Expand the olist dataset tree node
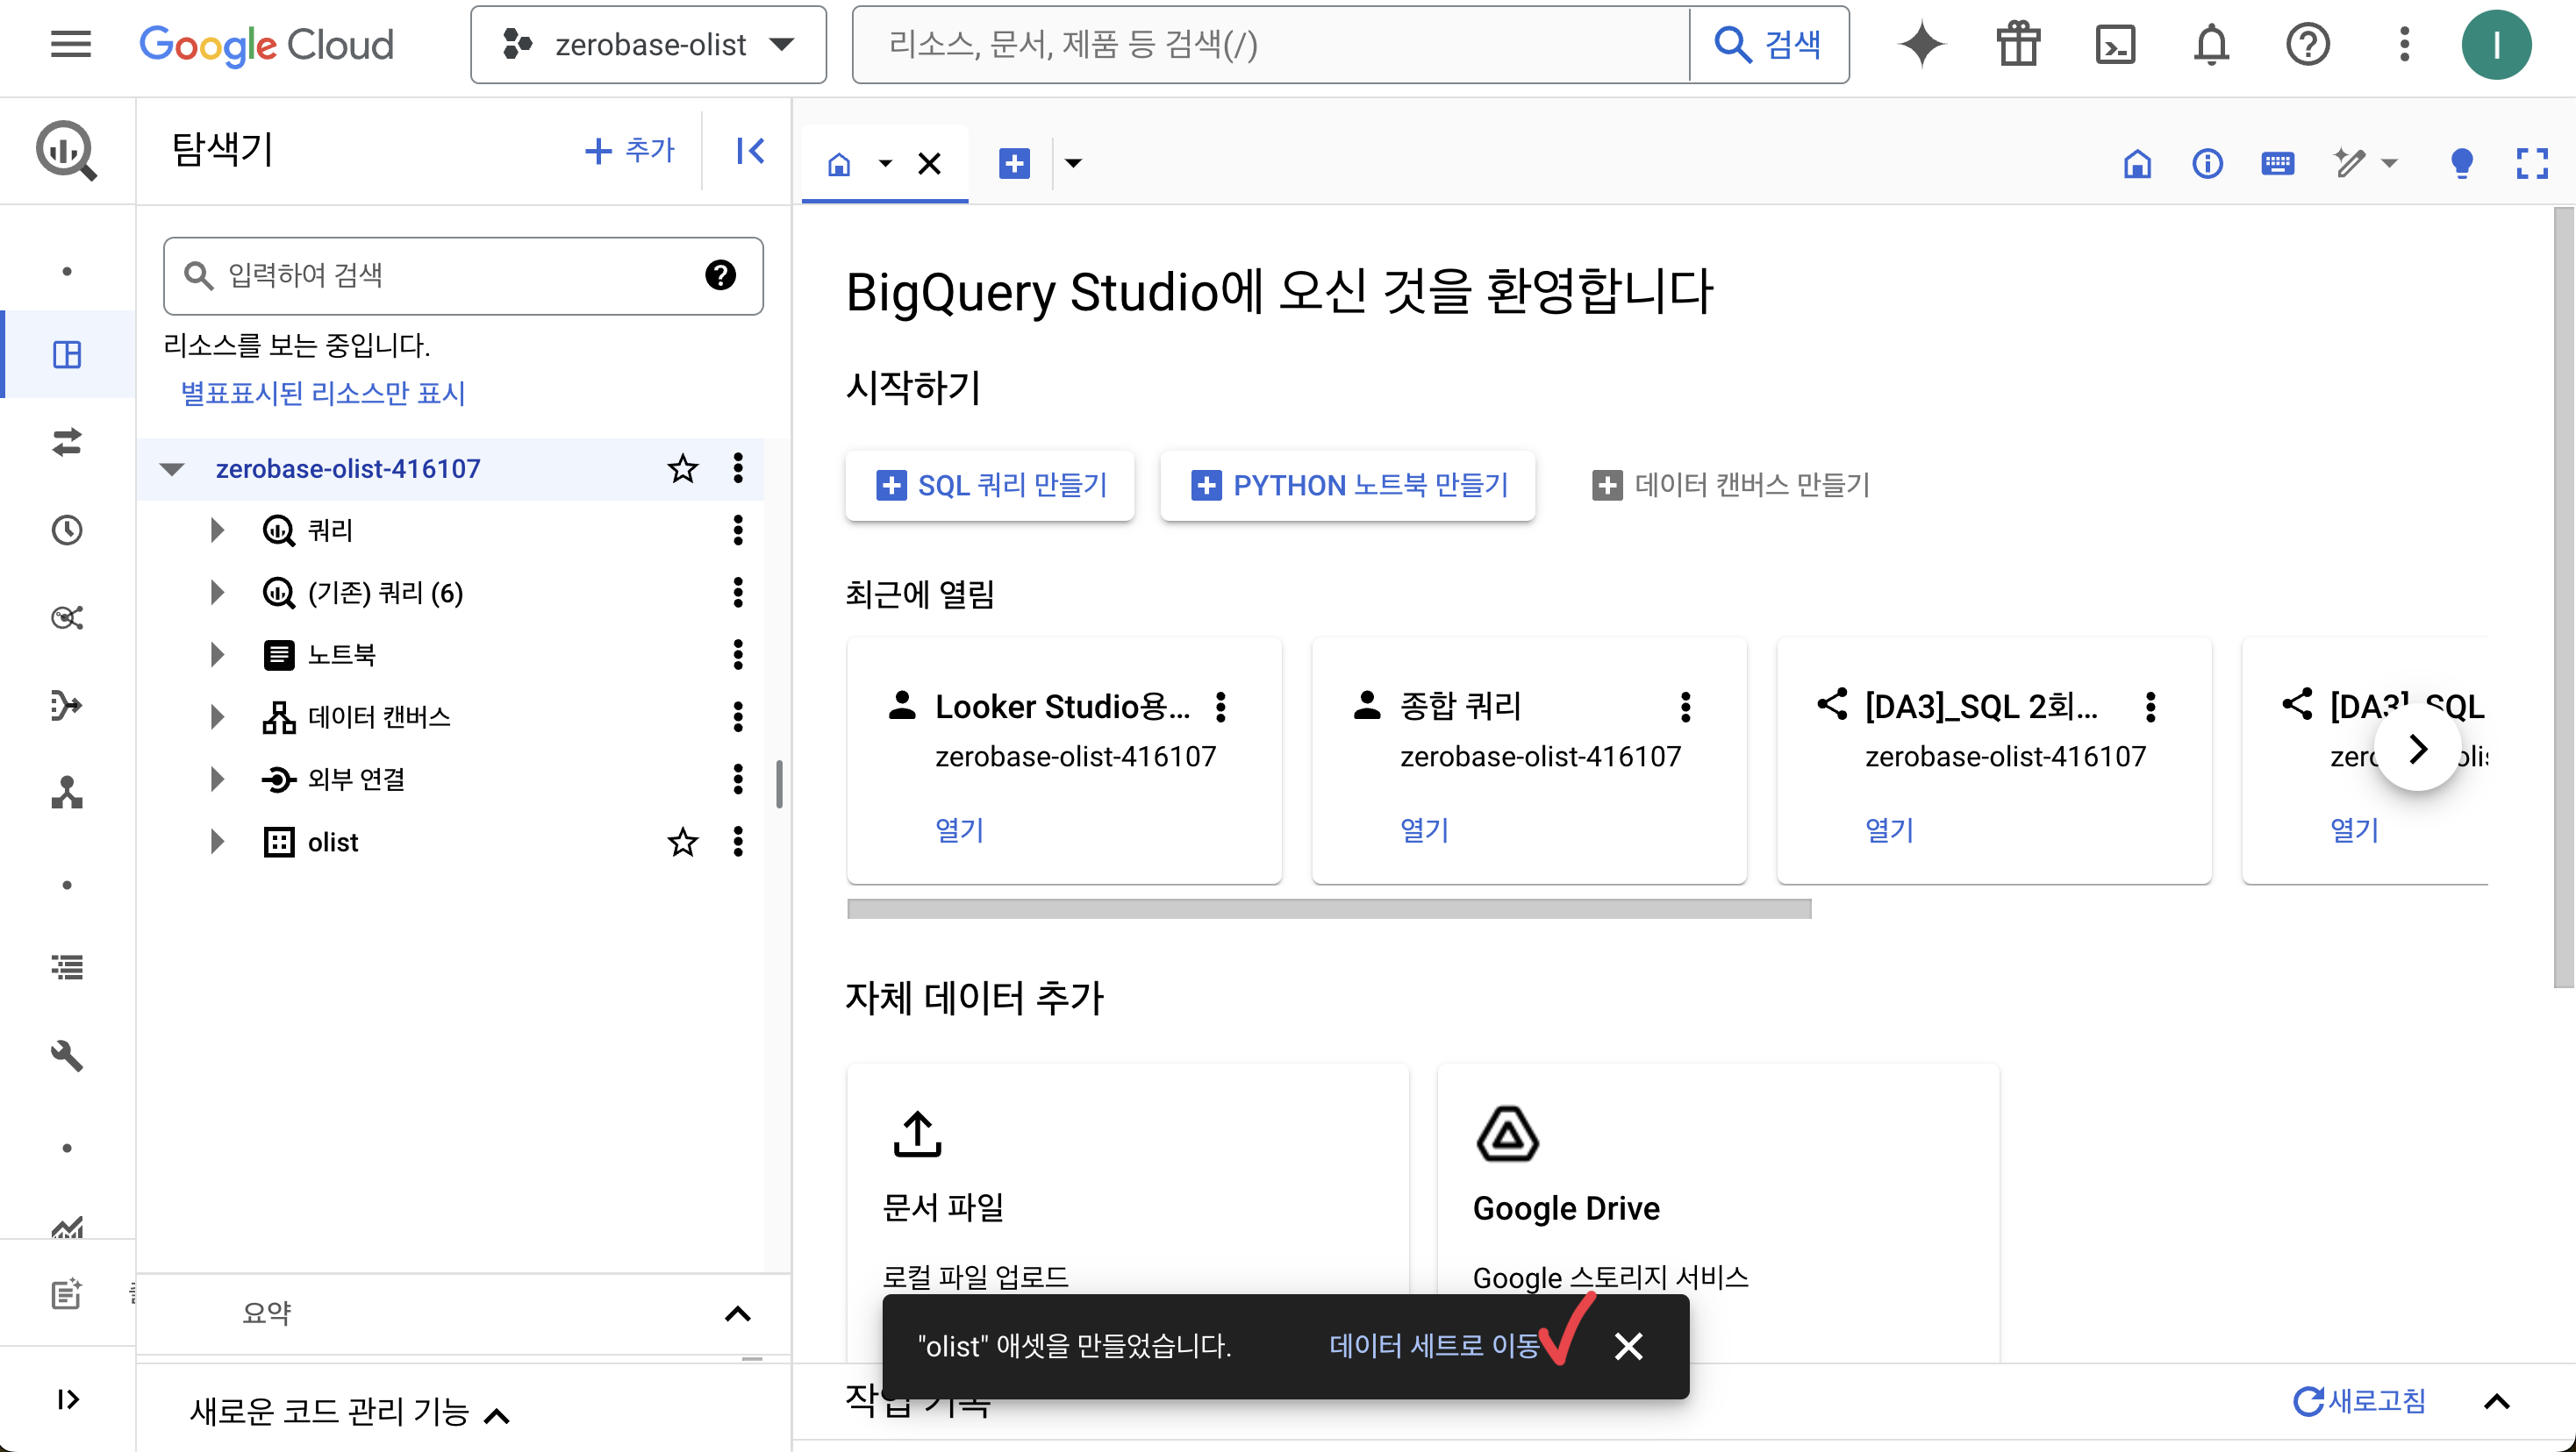The height and width of the screenshot is (1452, 2576). tap(217, 843)
